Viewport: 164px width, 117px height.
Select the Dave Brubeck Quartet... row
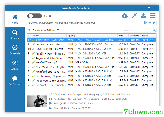click(x=92, y=49)
